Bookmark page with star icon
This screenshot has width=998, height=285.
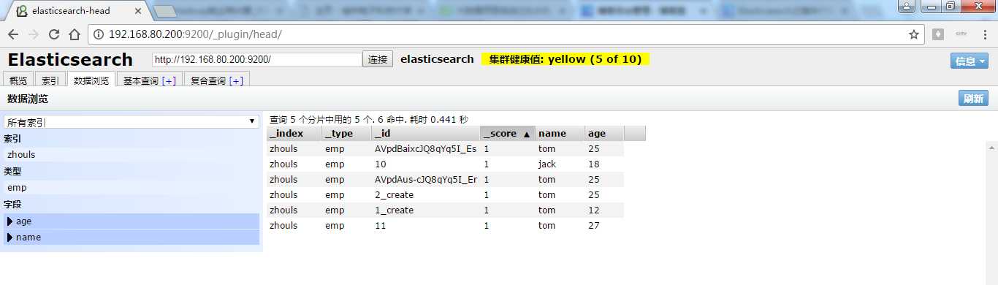(x=913, y=34)
